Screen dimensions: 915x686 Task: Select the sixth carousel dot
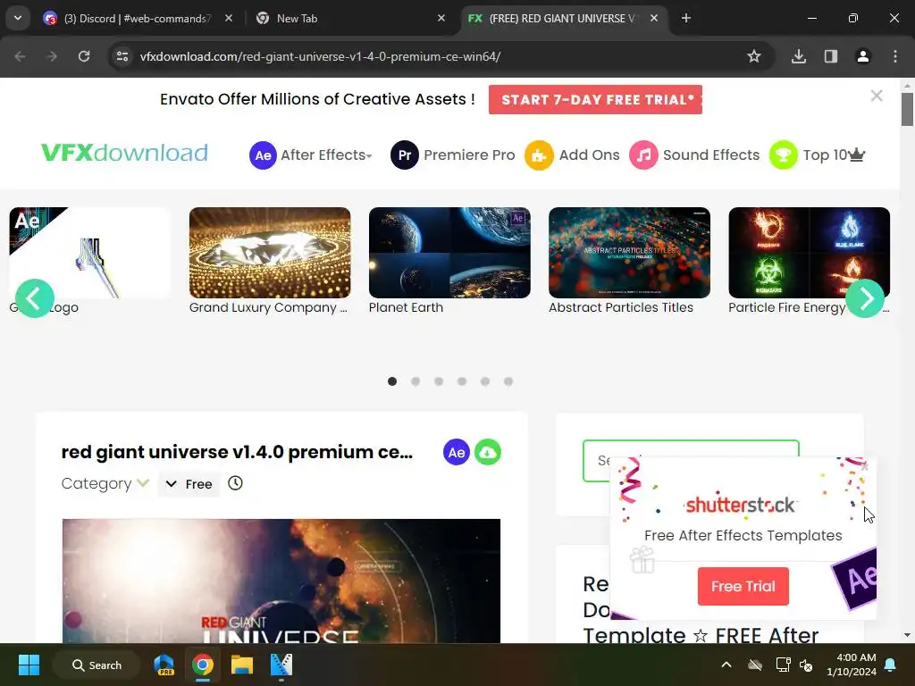tap(508, 381)
